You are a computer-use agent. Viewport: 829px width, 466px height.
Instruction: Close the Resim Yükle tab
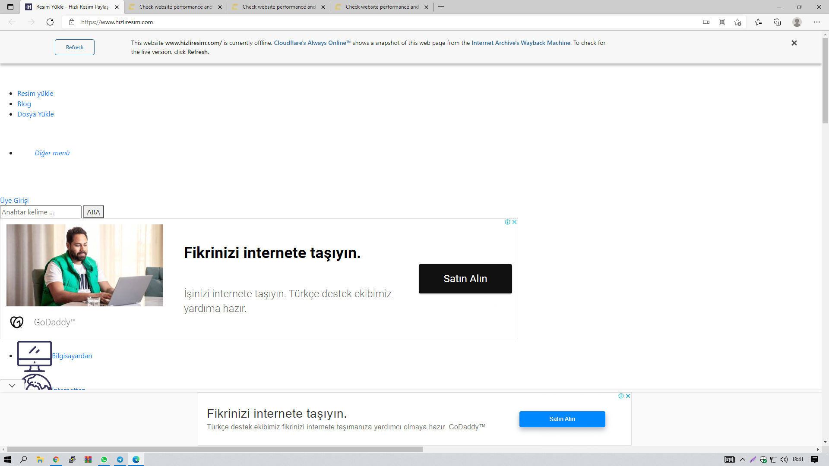coord(117,7)
